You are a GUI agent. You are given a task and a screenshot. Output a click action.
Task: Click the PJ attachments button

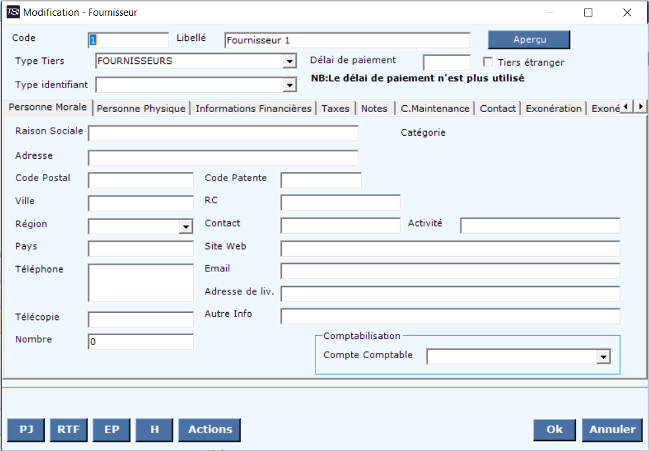[x=26, y=430]
